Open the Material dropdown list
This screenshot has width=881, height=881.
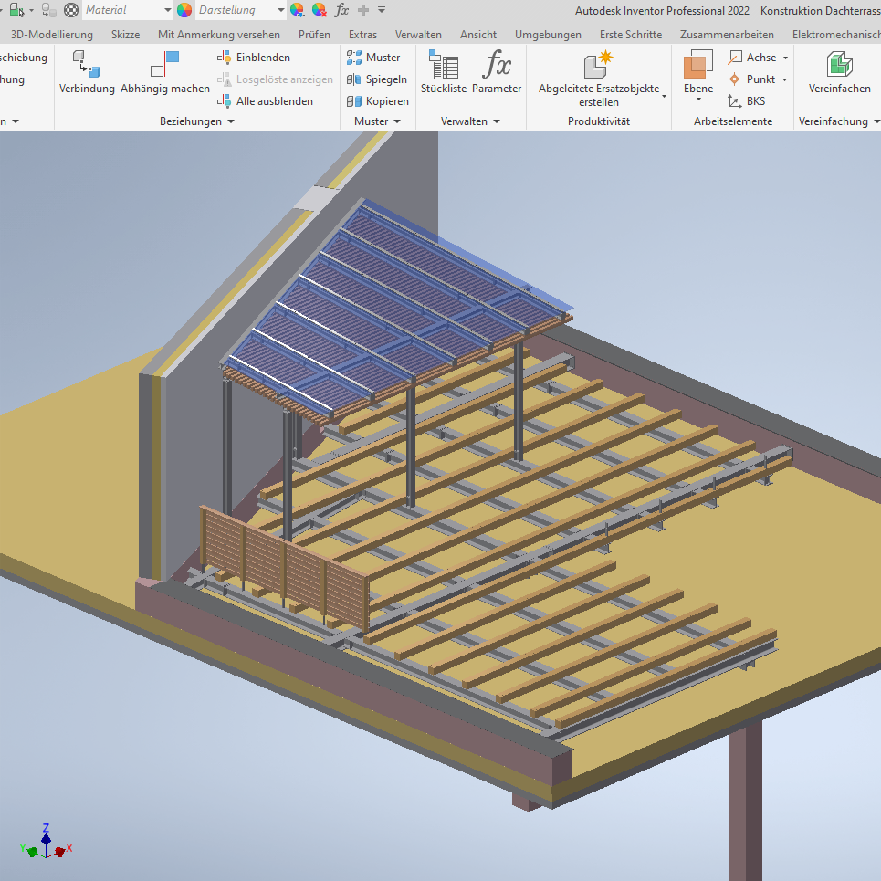167,10
